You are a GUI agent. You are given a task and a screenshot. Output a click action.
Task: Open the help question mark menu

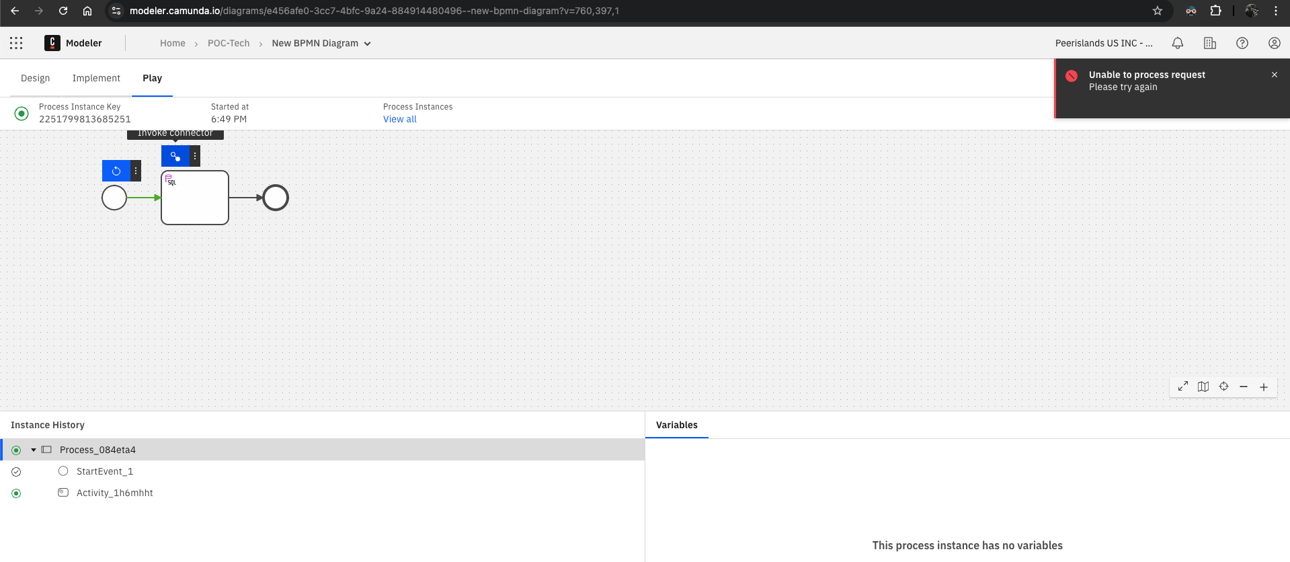click(1242, 43)
